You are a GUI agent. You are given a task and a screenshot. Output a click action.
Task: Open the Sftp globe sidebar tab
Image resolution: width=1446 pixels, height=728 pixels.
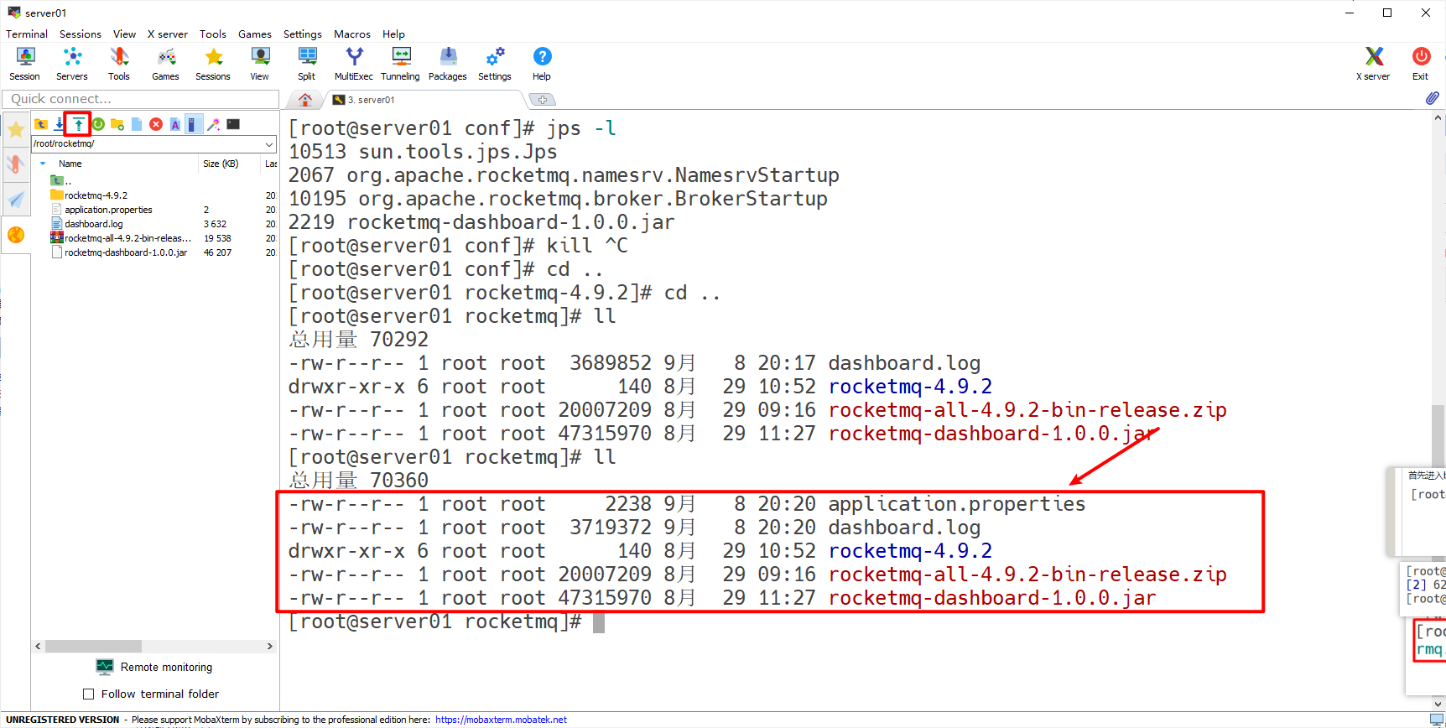pyautogui.click(x=16, y=235)
